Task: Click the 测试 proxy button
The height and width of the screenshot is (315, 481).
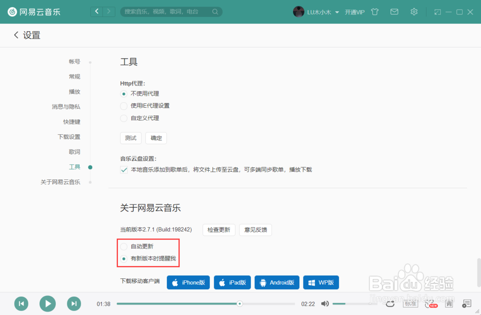Action: [131, 138]
